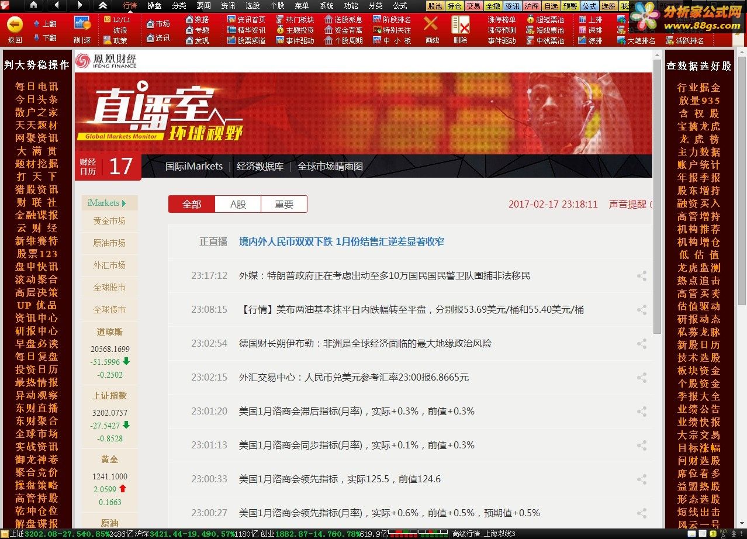Click the 股池 quick button
The width and height of the screenshot is (747, 539).
click(435, 6)
